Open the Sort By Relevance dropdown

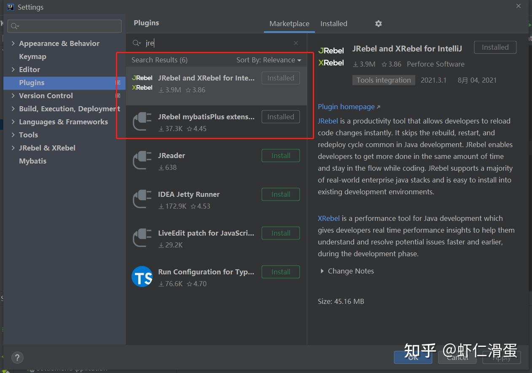(x=269, y=60)
